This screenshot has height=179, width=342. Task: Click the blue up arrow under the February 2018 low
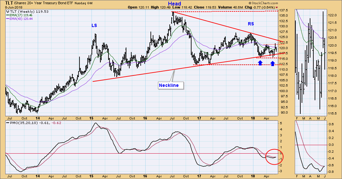click(x=260, y=63)
